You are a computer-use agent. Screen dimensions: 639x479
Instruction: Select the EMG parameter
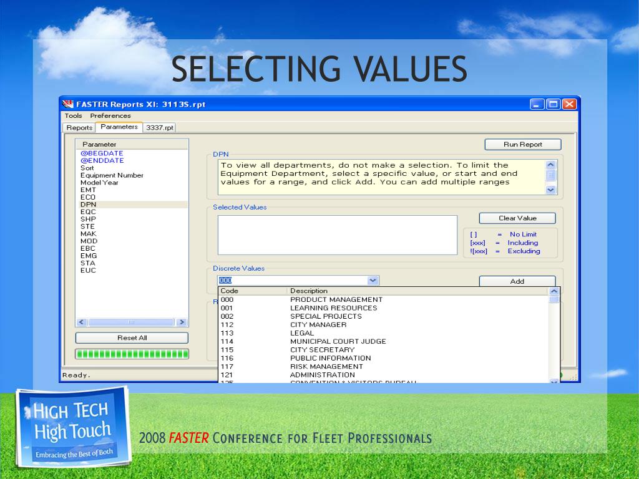click(89, 256)
